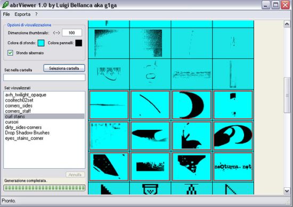The image size is (293, 207).
Task: Select the neoturna.net text brush thumbnail
Action: [x=233, y=167]
